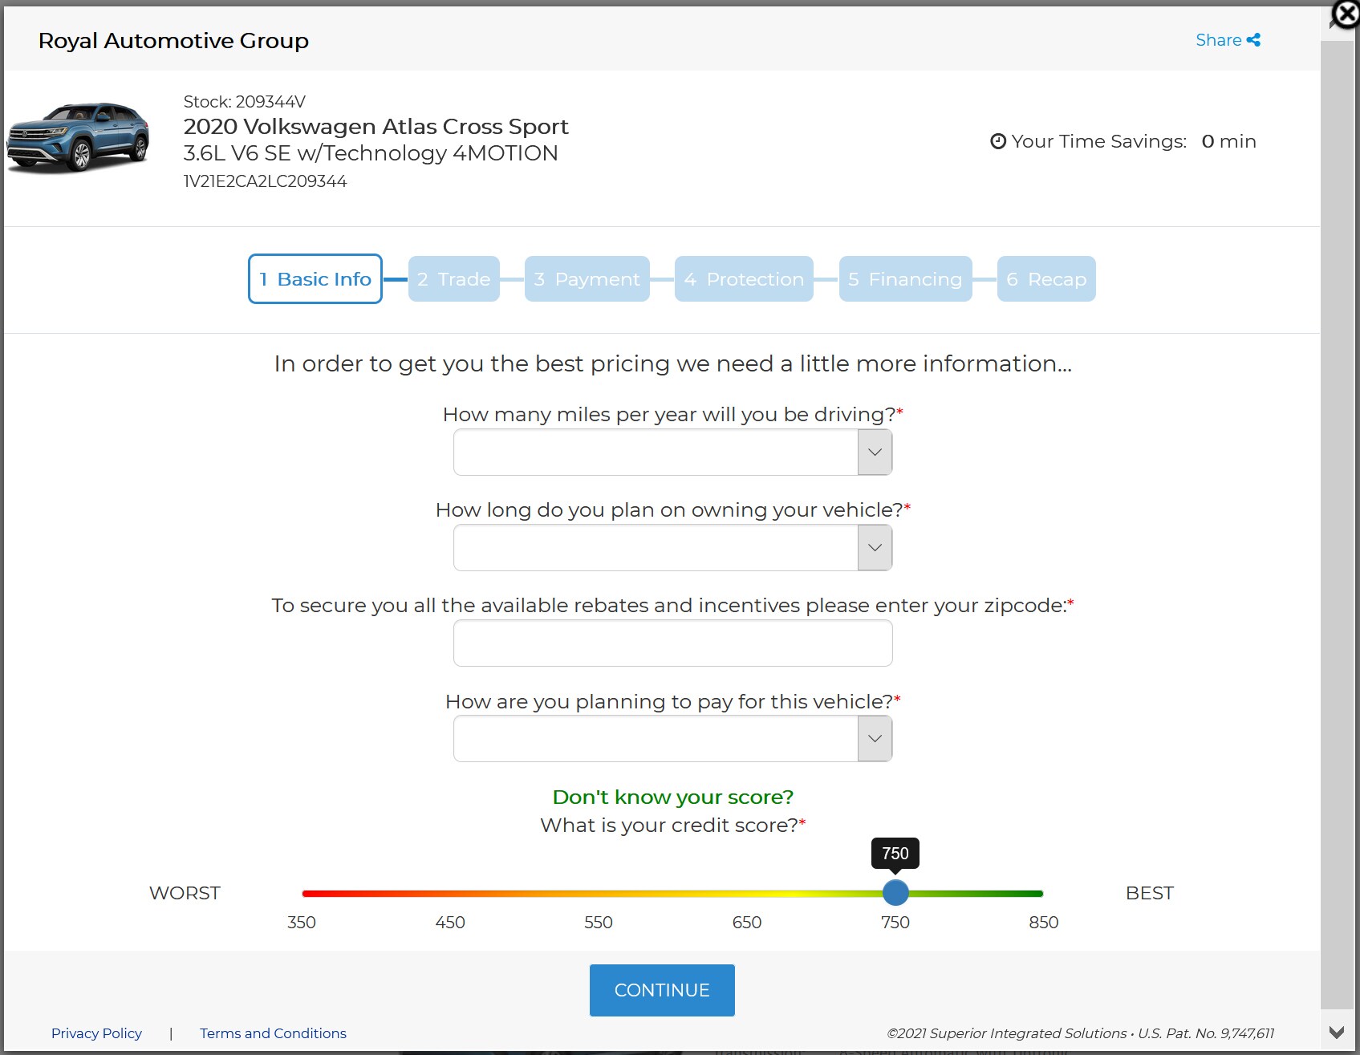Click the credit score slider handle
1360x1055 pixels.
[895, 892]
